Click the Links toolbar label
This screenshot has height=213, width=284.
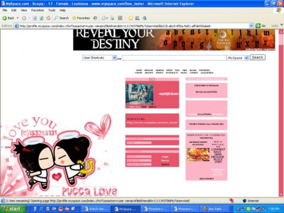tap(275, 26)
